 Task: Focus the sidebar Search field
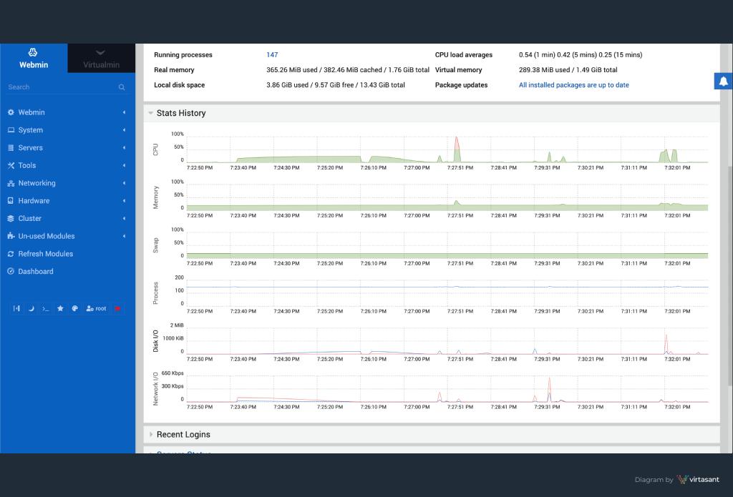pos(61,87)
